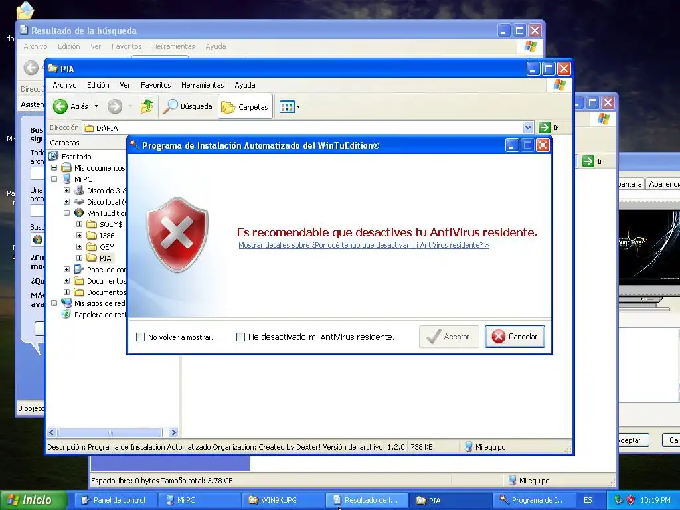
Task: Select the PIA folder in tree
Action: tap(106, 258)
